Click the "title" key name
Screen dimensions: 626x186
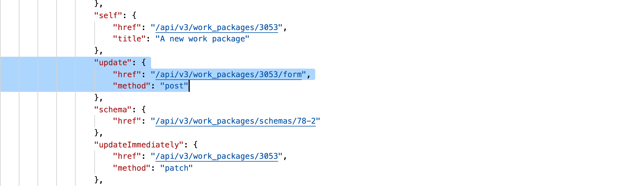130,39
